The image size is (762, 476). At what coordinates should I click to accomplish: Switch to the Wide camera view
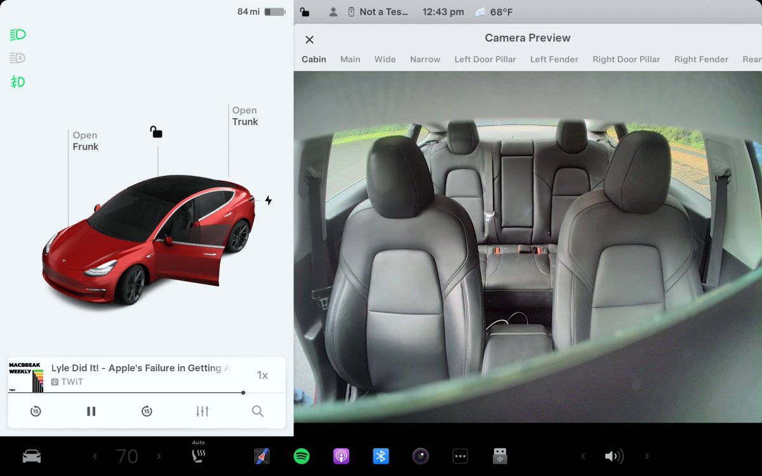coord(385,59)
